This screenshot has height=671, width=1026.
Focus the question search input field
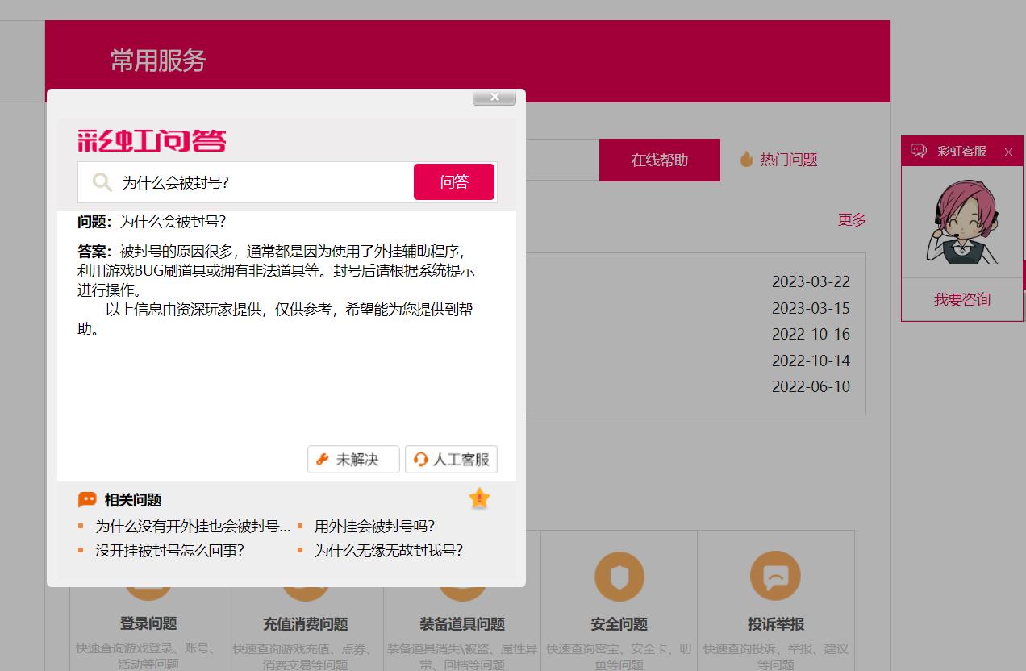[x=265, y=182]
